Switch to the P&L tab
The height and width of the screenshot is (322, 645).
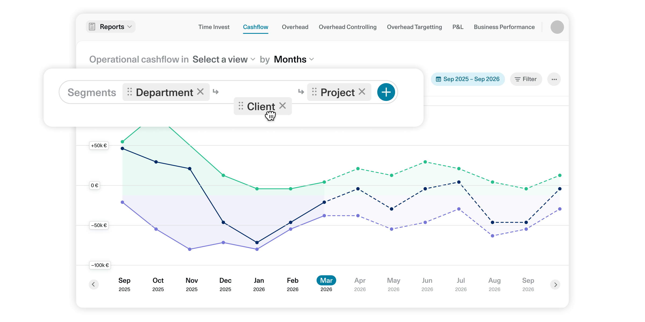click(x=458, y=27)
